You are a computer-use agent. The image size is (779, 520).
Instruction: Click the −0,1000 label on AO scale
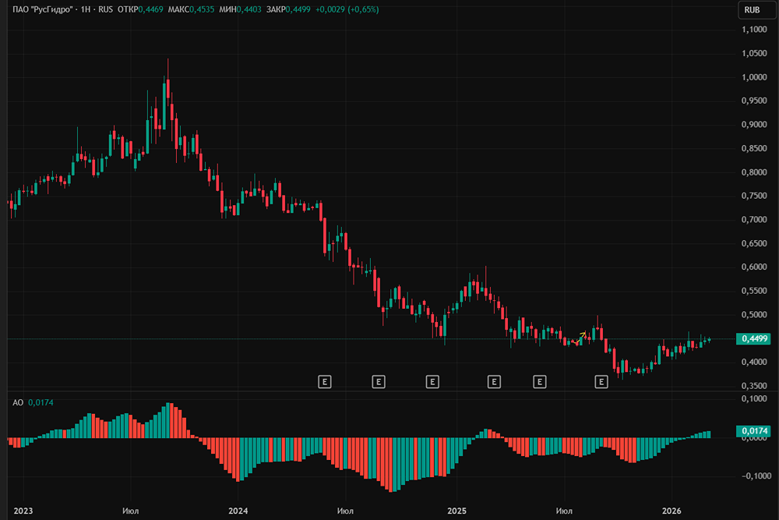pos(756,476)
